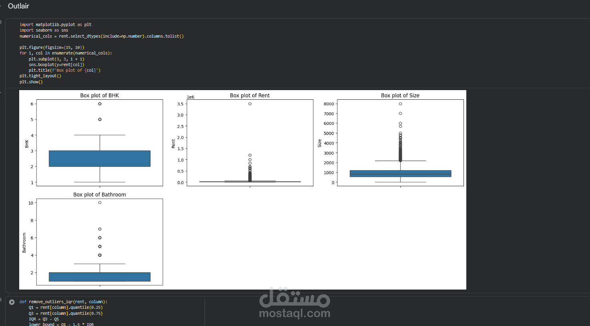Click the "1e6" scale label on Rent plot
590x326 pixels.
[191, 97]
